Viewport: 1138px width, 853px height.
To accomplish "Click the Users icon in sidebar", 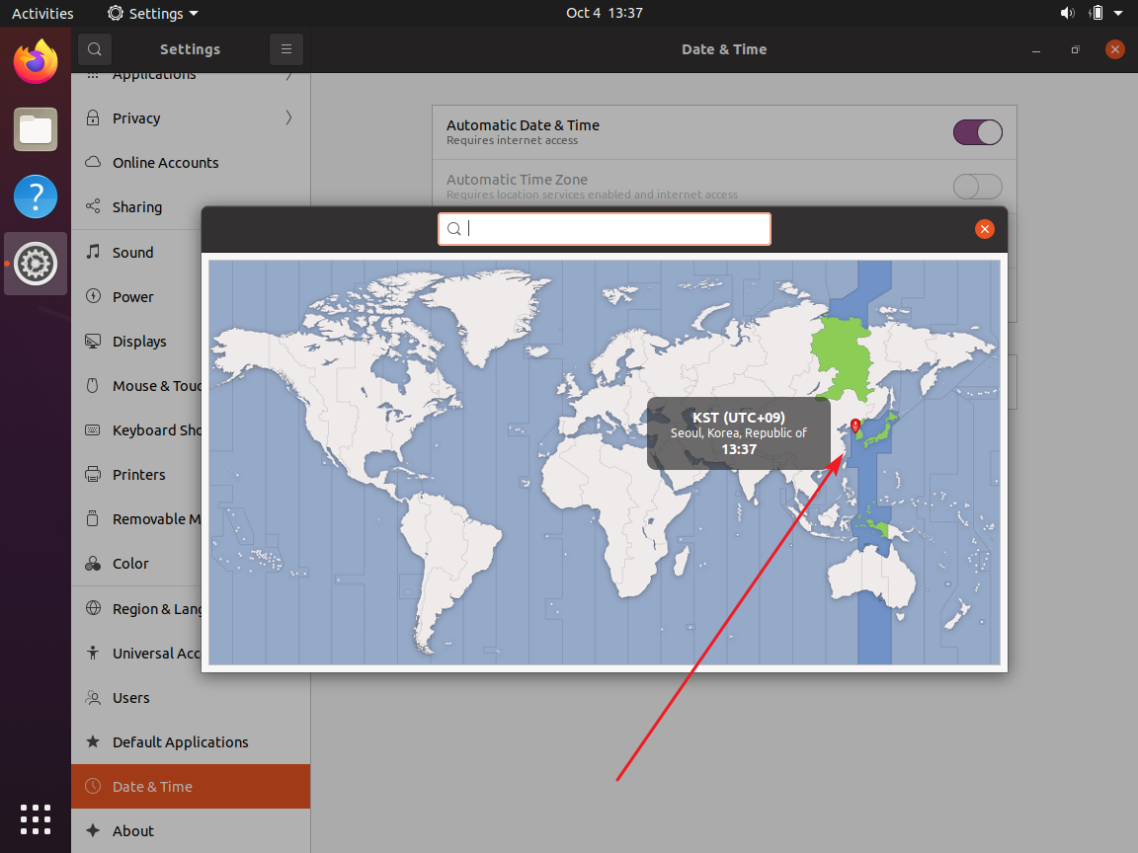I will point(93,698).
